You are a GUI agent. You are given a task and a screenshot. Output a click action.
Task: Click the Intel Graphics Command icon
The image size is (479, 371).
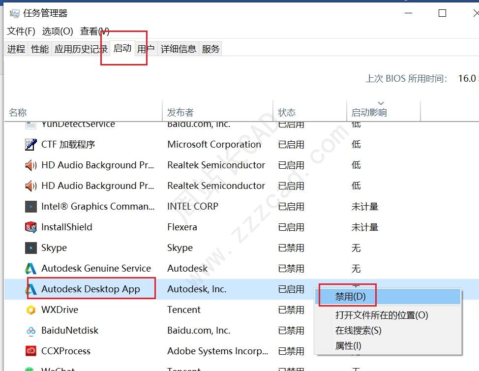point(30,207)
